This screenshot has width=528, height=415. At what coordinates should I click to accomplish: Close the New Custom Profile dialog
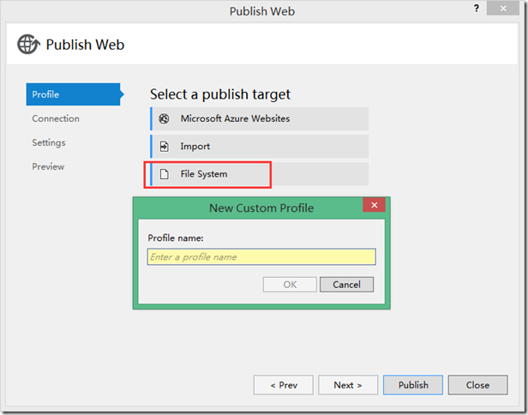point(374,206)
